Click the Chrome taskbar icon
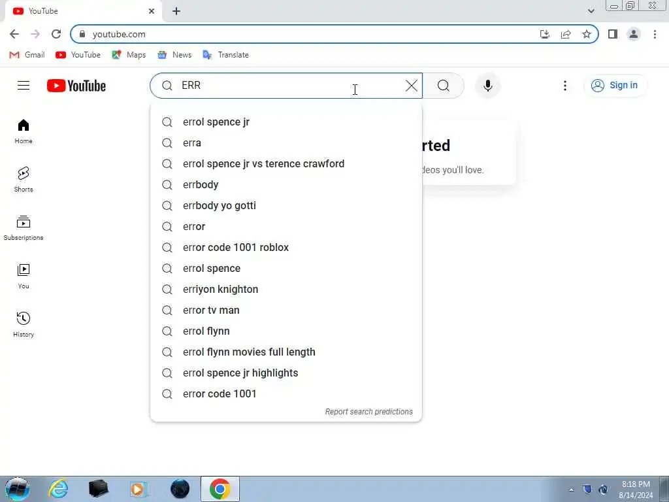The height and width of the screenshot is (502, 669). (x=220, y=489)
